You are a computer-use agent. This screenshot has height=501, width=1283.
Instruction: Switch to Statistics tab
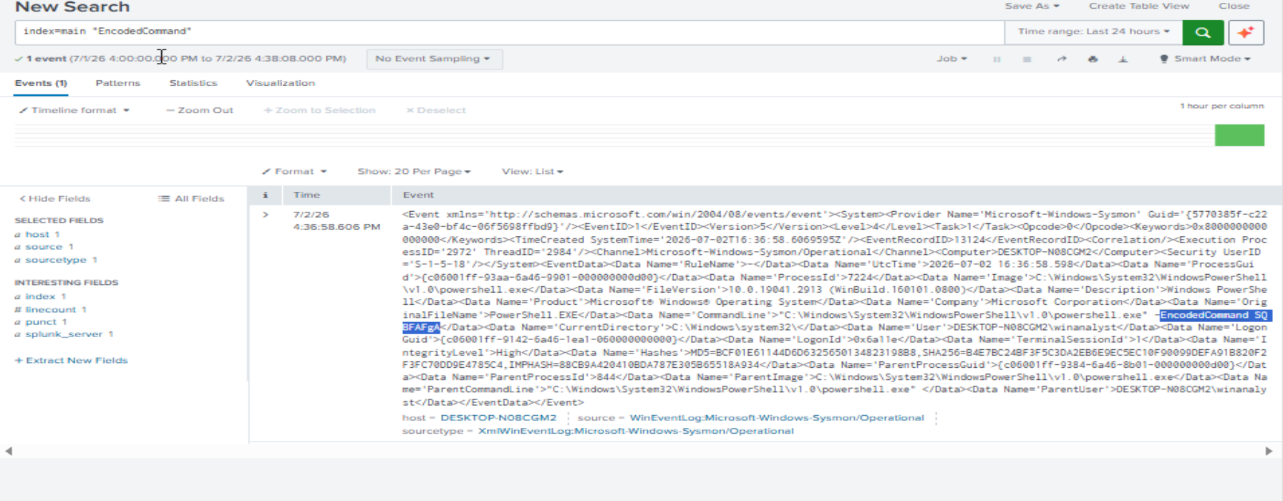(193, 83)
